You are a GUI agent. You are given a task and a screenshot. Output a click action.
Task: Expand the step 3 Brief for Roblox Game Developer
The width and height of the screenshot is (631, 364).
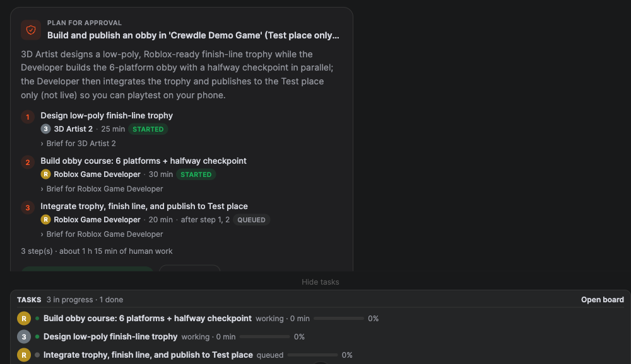(102, 234)
